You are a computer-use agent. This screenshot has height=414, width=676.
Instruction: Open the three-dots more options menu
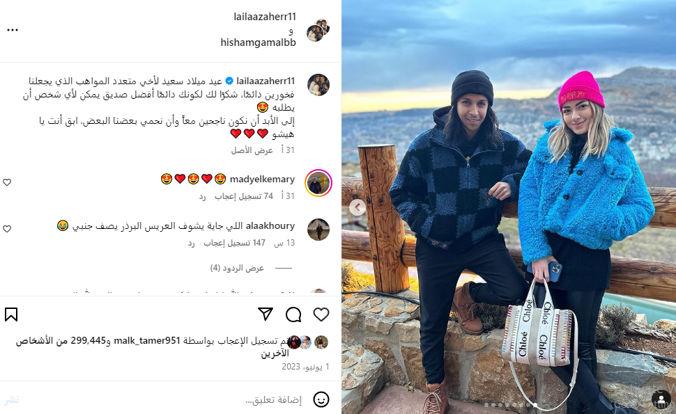[x=13, y=30]
